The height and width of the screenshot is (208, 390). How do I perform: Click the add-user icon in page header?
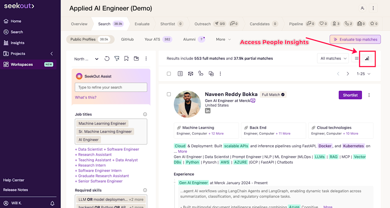click(x=362, y=8)
